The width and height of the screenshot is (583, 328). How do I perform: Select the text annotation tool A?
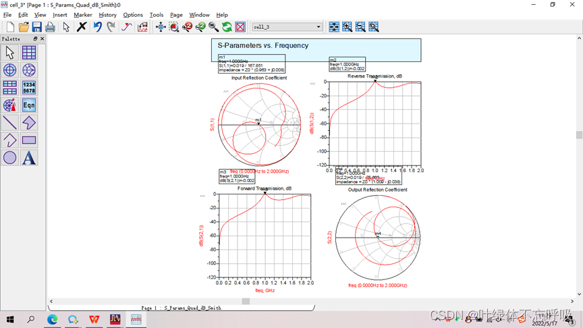click(29, 158)
